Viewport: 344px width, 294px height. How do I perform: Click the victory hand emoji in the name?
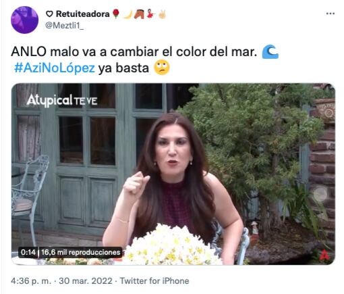tap(162, 14)
